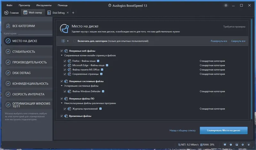The height and width of the screenshot is (150, 256).
Task: Click the broom disk space header icon
Action: 64,28
